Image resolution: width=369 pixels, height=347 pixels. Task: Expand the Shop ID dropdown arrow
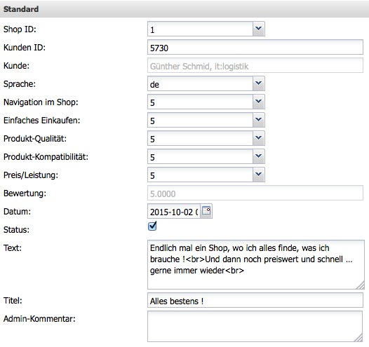(x=259, y=29)
